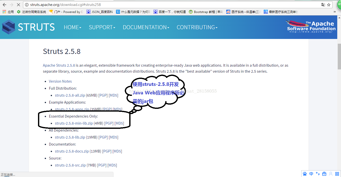The width and height of the screenshot is (341, 177).
Task: Click the browser forward arrow
Action: (11, 5)
